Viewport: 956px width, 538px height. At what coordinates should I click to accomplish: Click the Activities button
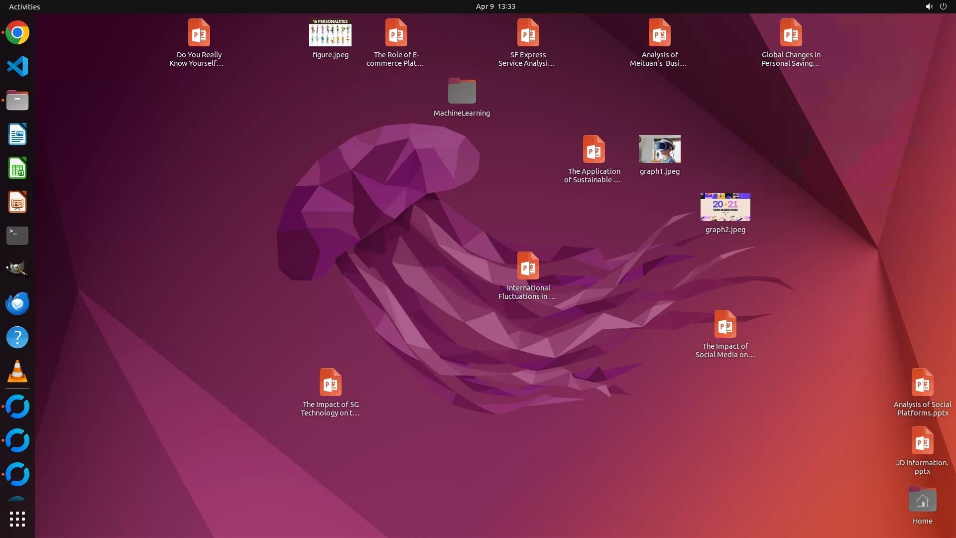click(x=24, y=6)
